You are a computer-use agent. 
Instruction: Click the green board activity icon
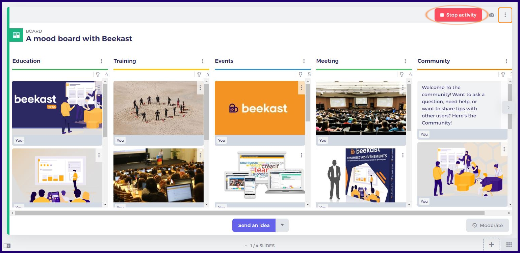coord(16,35)
